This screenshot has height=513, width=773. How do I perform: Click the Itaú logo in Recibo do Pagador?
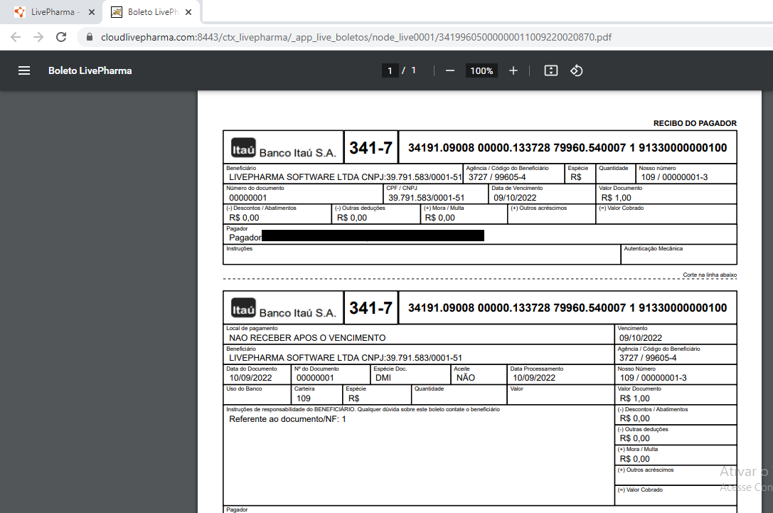[x=243, y=148]
